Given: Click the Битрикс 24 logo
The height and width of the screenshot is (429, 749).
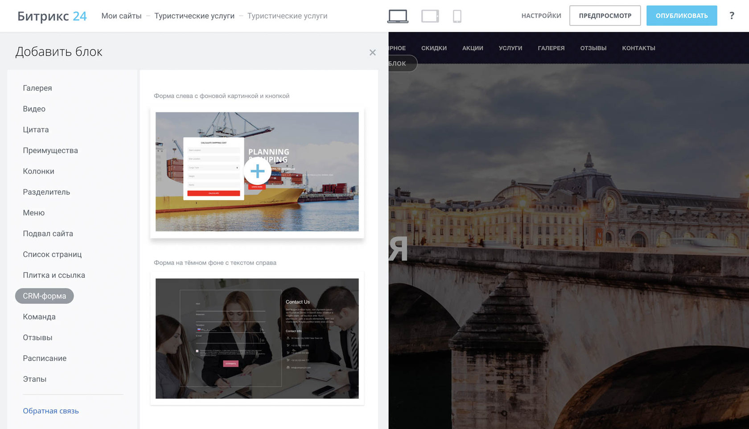Looking at the screenshot, I should point(52,16).
